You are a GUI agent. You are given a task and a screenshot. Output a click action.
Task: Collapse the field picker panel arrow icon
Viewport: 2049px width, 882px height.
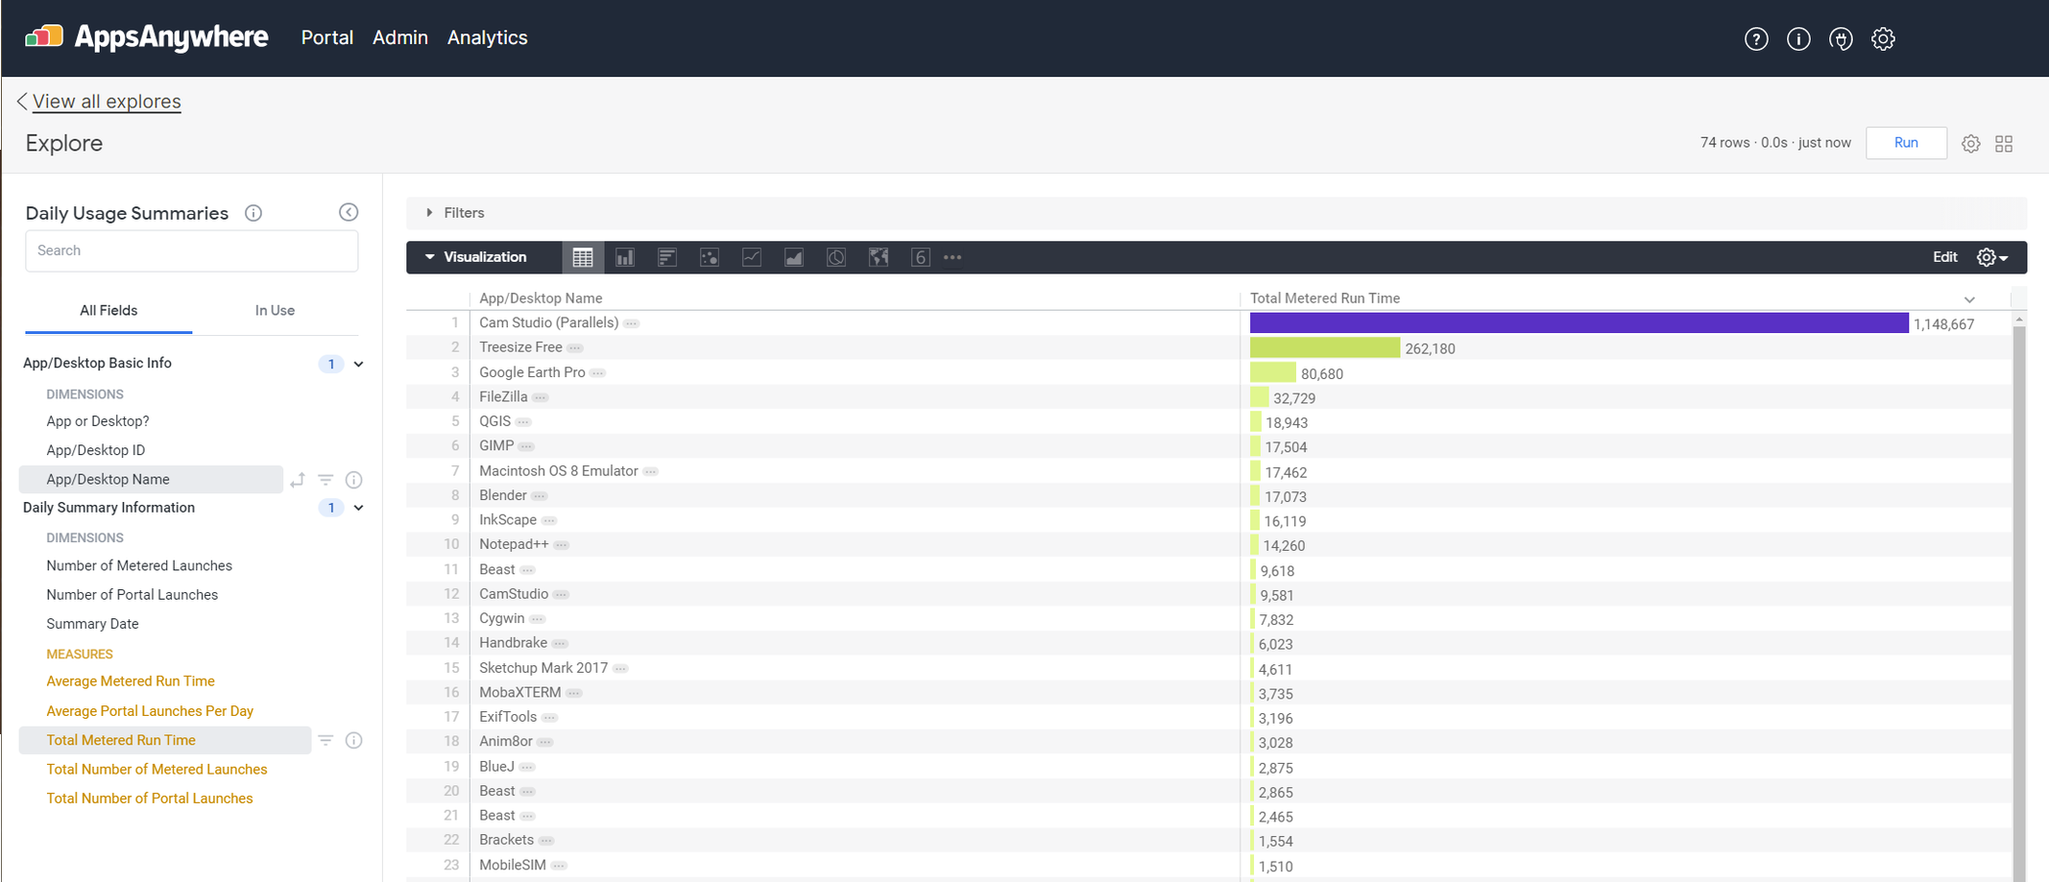click(349, 212)
